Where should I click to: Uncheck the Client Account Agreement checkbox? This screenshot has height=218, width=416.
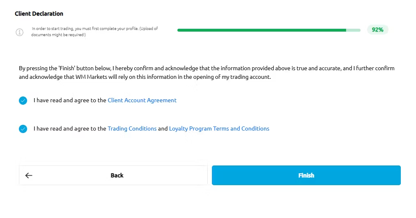(x=23, y=101)
